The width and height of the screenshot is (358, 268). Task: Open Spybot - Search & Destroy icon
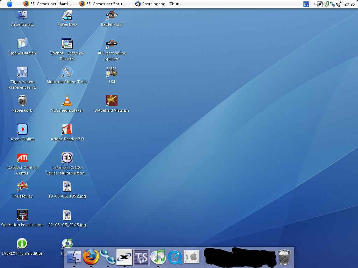click(67, 43)
